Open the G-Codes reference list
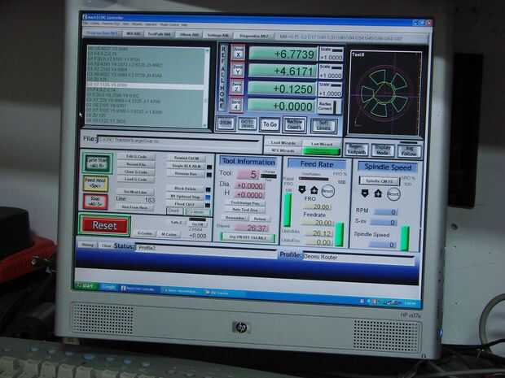This screenshot has width=505, height=378. coord(144,233)
